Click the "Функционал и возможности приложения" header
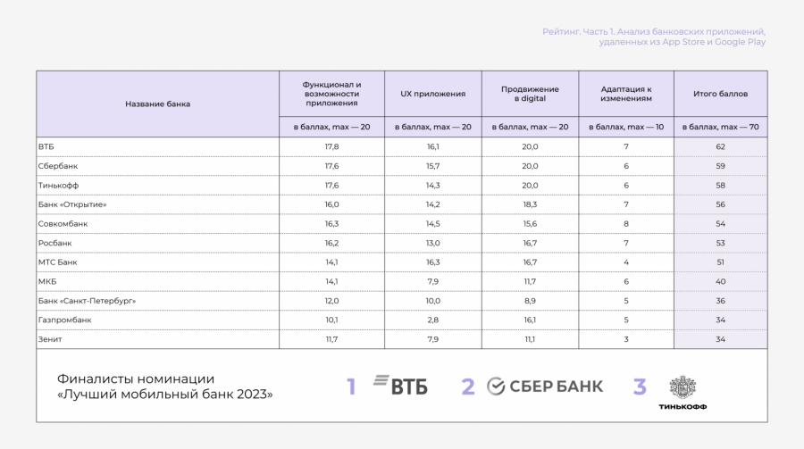The height and width of the screenshot is (449, 804). 331,94
